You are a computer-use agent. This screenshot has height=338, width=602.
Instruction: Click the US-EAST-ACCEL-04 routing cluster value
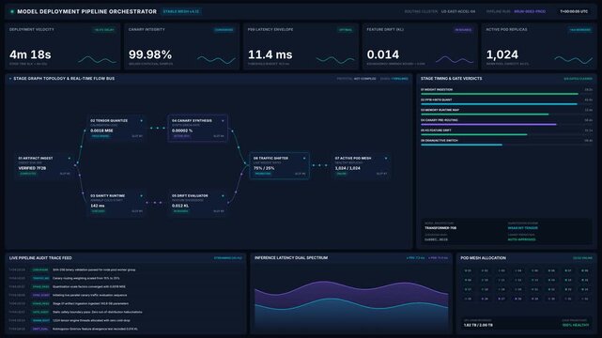click(458, 11)
